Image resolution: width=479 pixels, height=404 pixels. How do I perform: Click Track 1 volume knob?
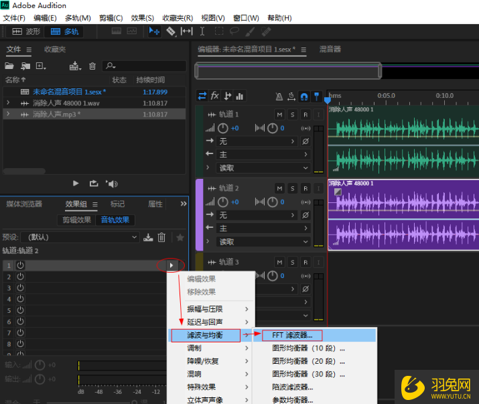[x=223, y=128]
